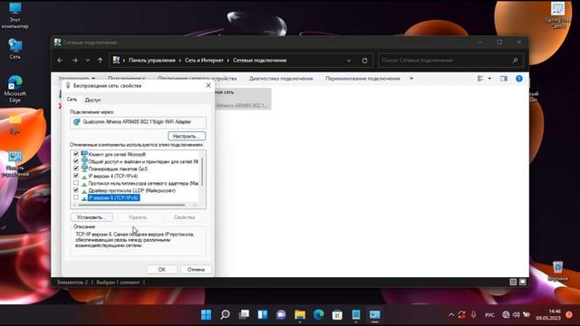The height and width of the screenshot is (326, 580).
Task: Open Этот компьютер desktop icon
Action: point(14,14)
